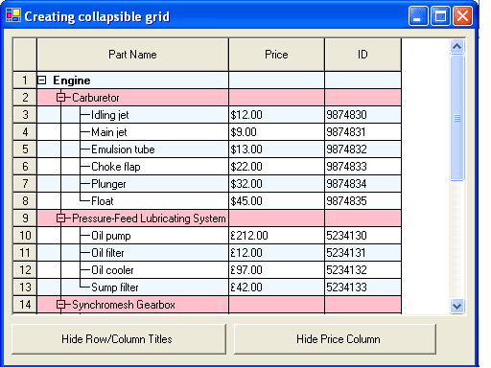This screenshot has height=368, width=491.
Task: Click ID cell 9874830
Action: pyautogui.click(x=362, y=115)
